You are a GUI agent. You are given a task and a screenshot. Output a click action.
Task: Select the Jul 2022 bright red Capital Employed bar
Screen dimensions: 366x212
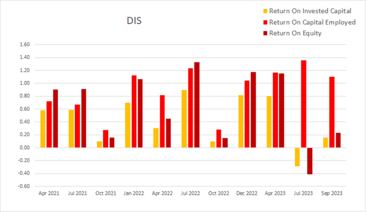pos(190,108)
